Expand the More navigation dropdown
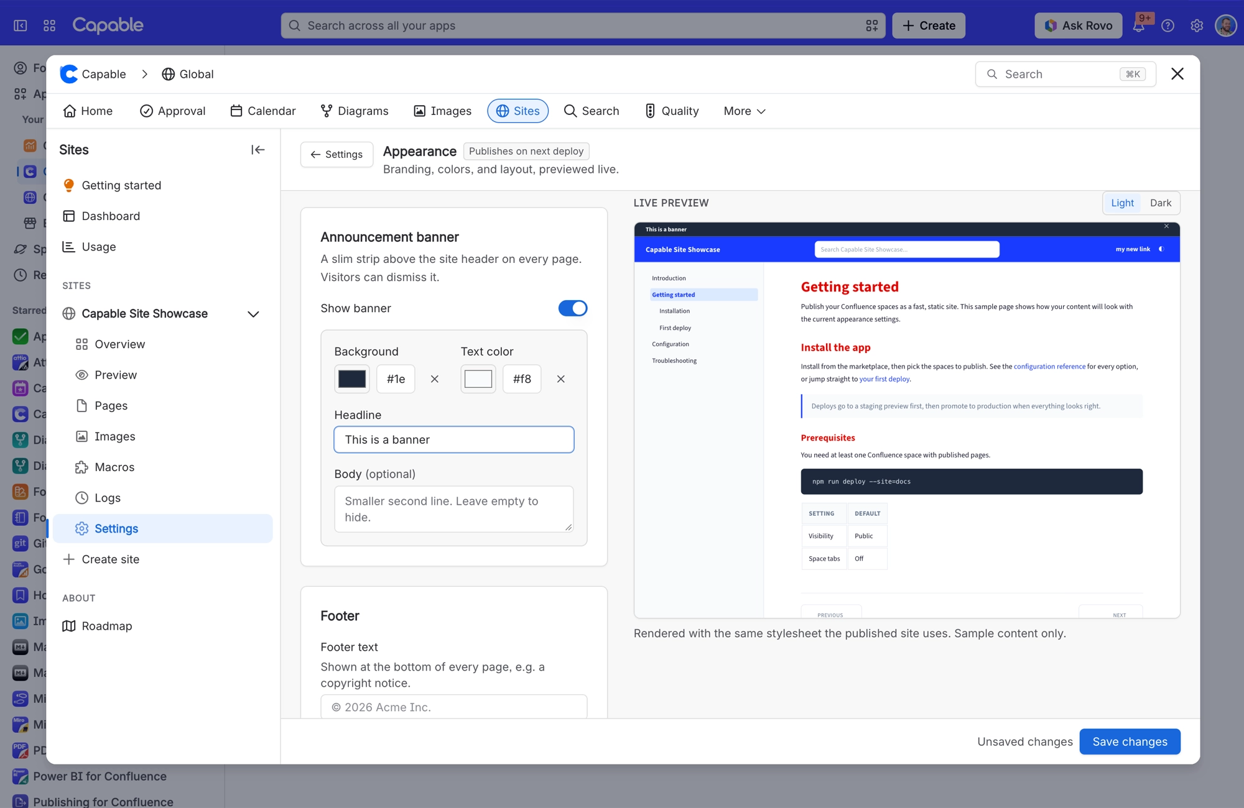This screenshot has height=808, width=1244. [x=745, y=111]
